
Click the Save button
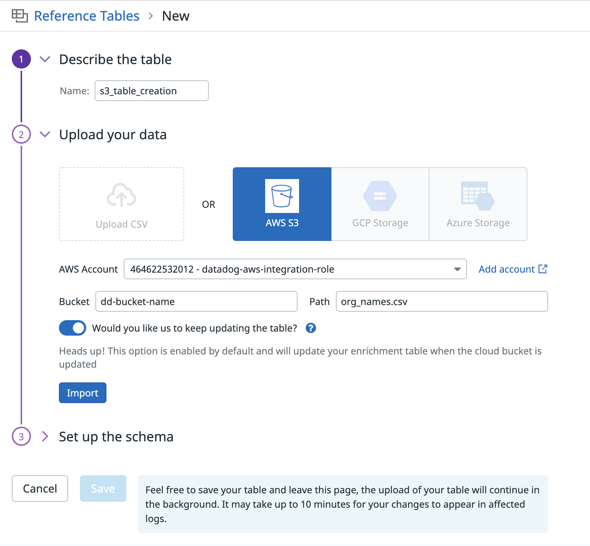pos(103,489)
